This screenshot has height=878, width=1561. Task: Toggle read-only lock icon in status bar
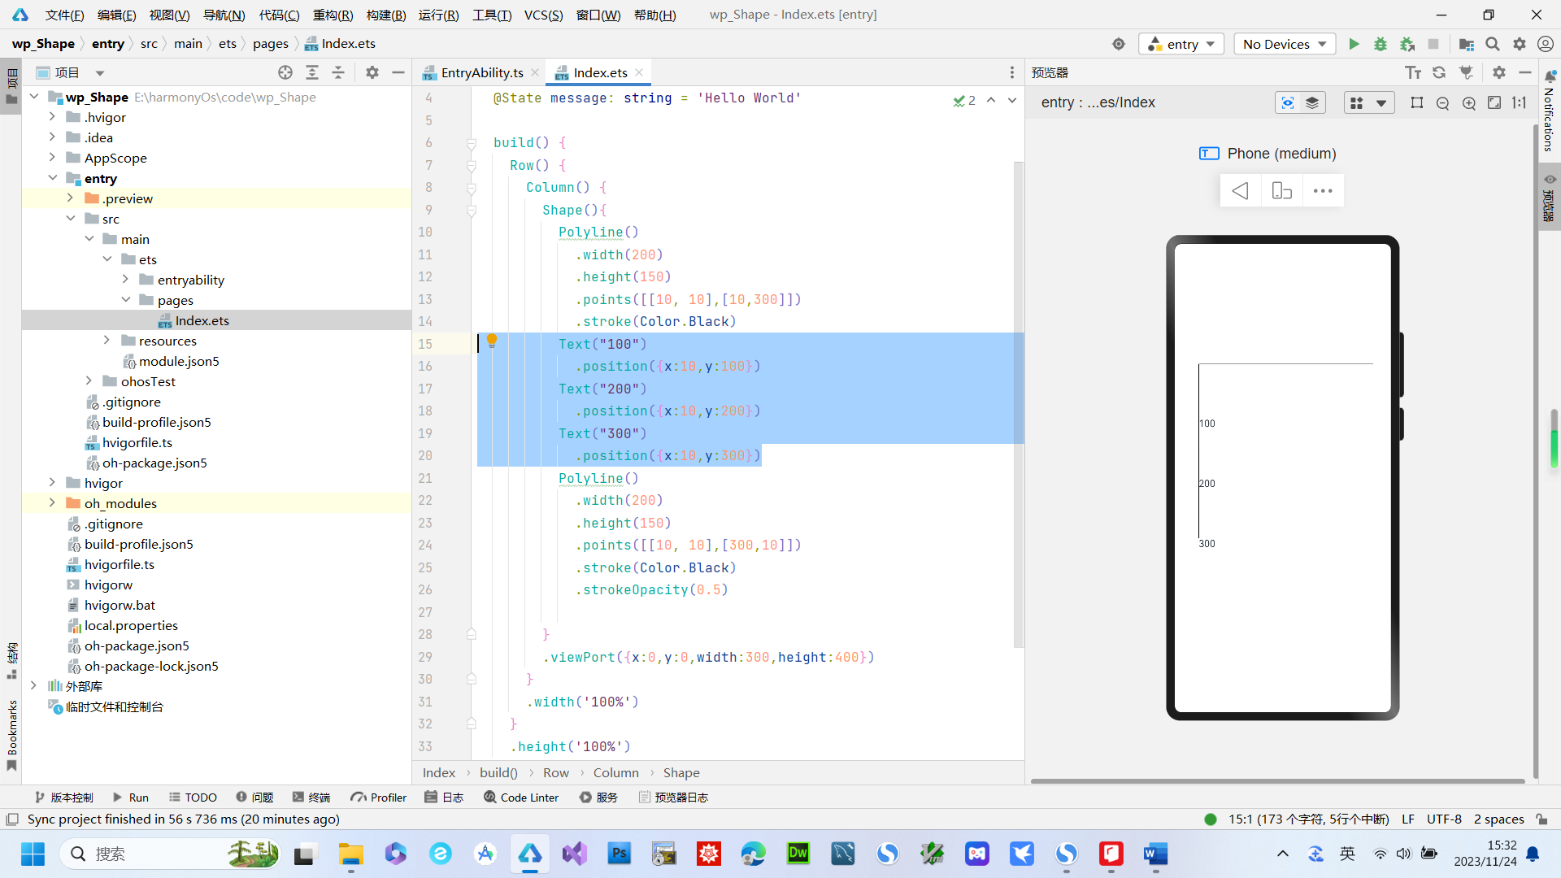point(1541,819)
